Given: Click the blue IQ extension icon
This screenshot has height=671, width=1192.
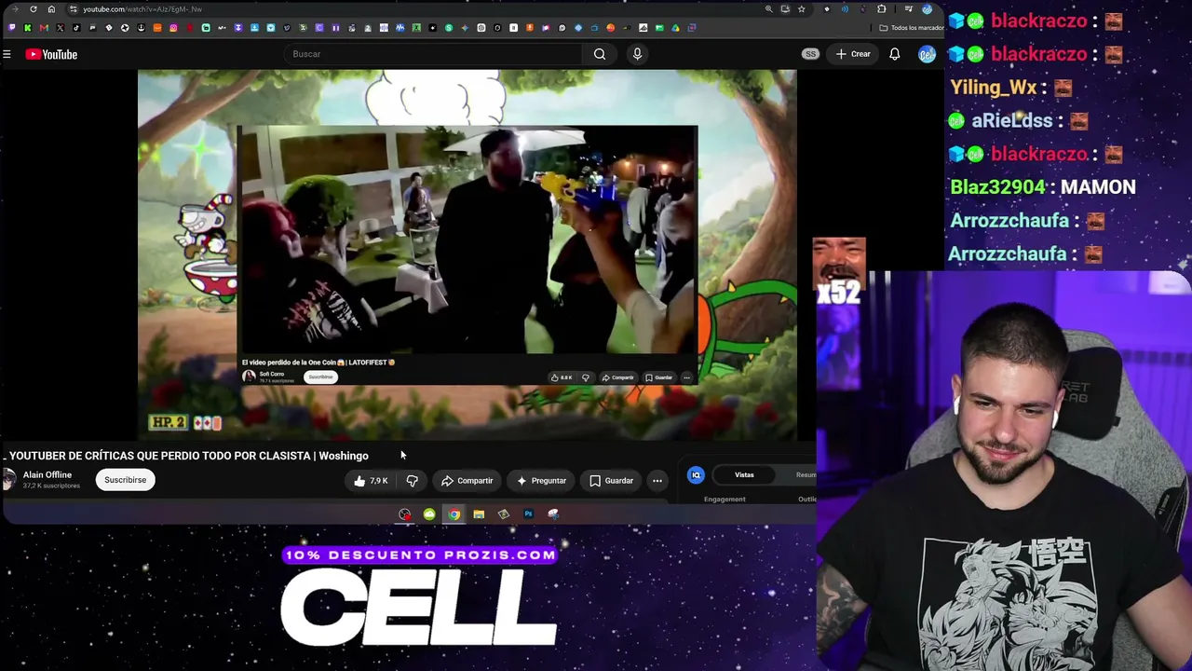Looking at the screenshot, I should tap(696, 475).
